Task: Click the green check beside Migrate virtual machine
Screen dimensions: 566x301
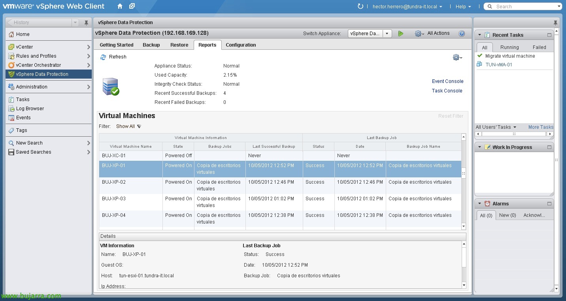Action: (x=480, y=56)
